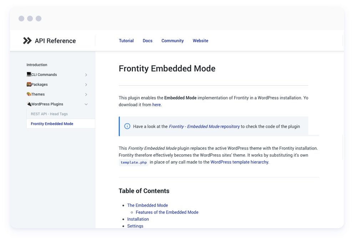Go to the Community nav link
The image size is (354, 241).
pos(172,41)
